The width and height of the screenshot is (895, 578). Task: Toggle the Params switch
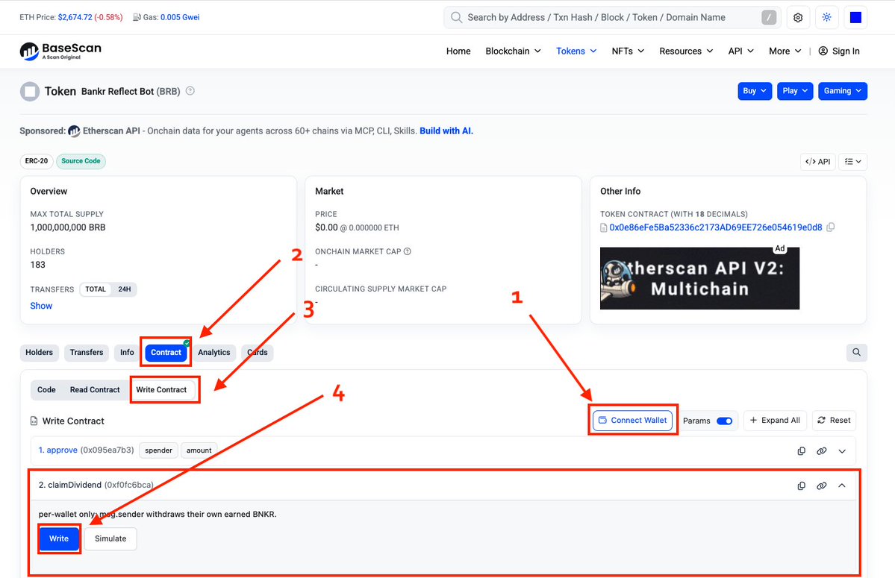point(724,421)
